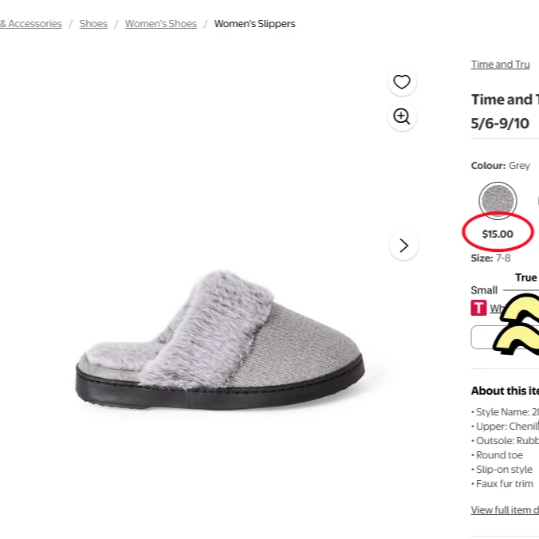Click the Faux fur trim bullet
The image size is (539, 539).
503,484
